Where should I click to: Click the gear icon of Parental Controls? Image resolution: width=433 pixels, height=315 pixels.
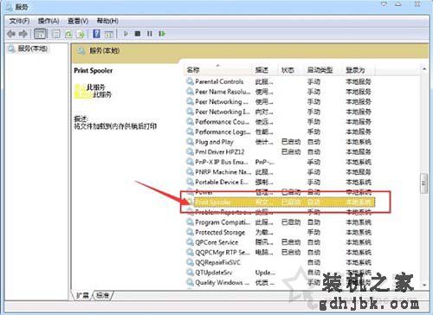pyautogui.click(x=190, y=81)
